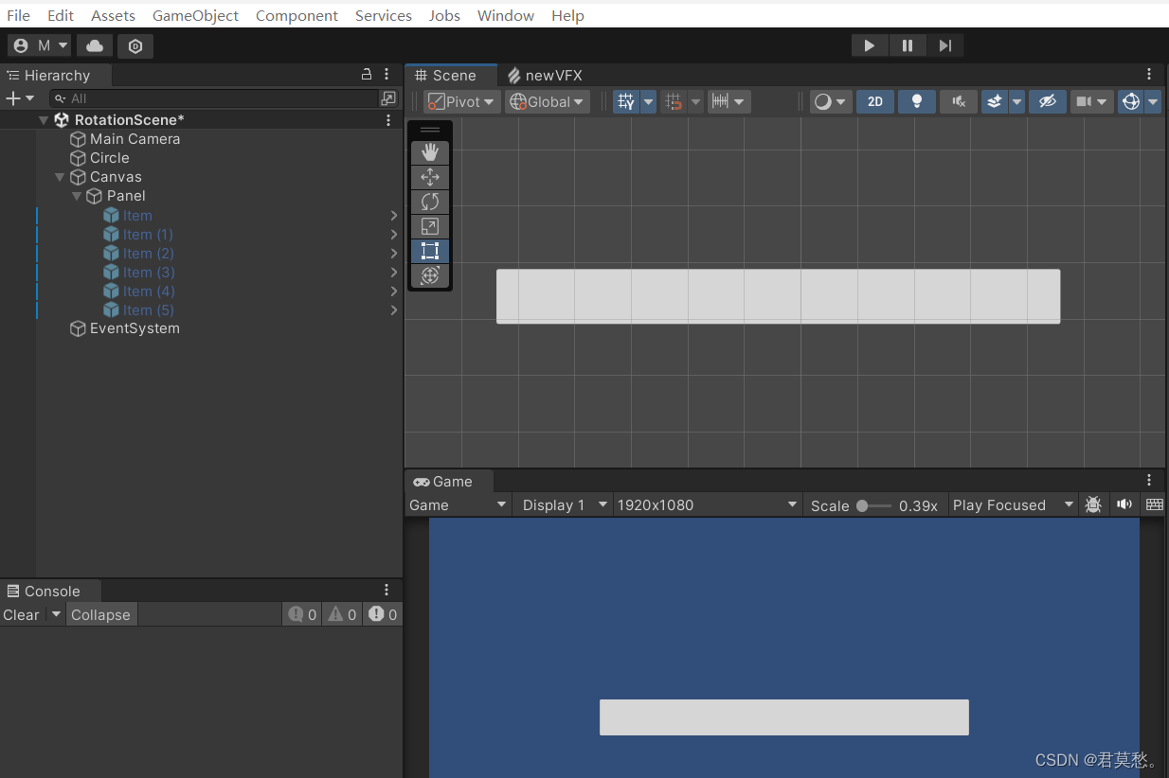Open RotationScene context menu dots
The width and height of the screenshot is (1169, 778).
[x=388, y=120]
